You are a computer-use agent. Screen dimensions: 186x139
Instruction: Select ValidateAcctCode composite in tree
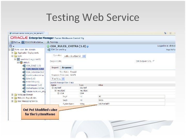click(x=35, y=91)
